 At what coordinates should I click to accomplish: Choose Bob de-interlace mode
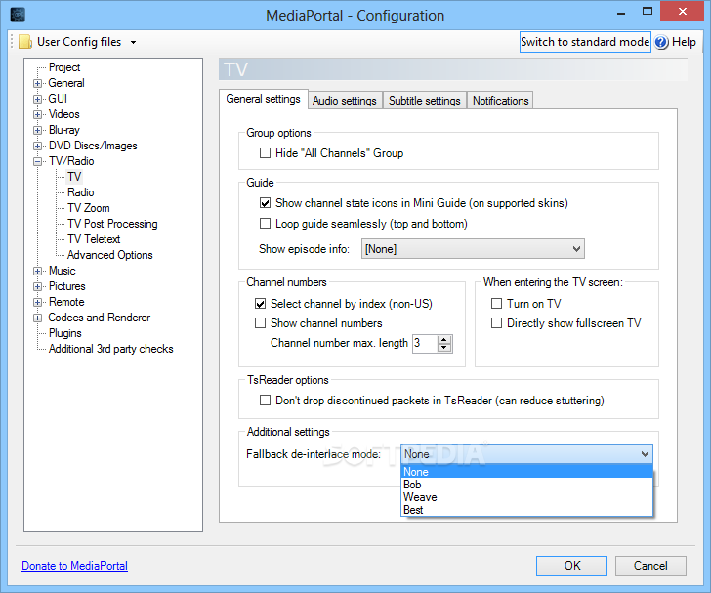[x=527, y=485]
